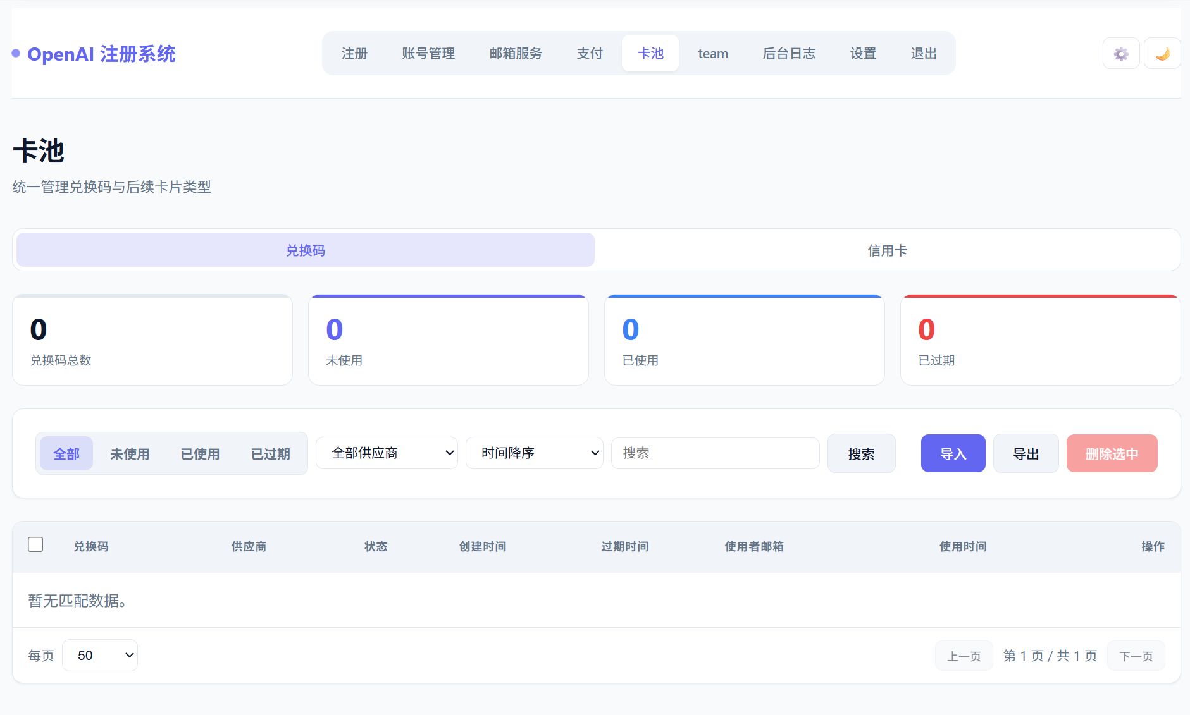Filter by 已过期 status

point(270,453)
